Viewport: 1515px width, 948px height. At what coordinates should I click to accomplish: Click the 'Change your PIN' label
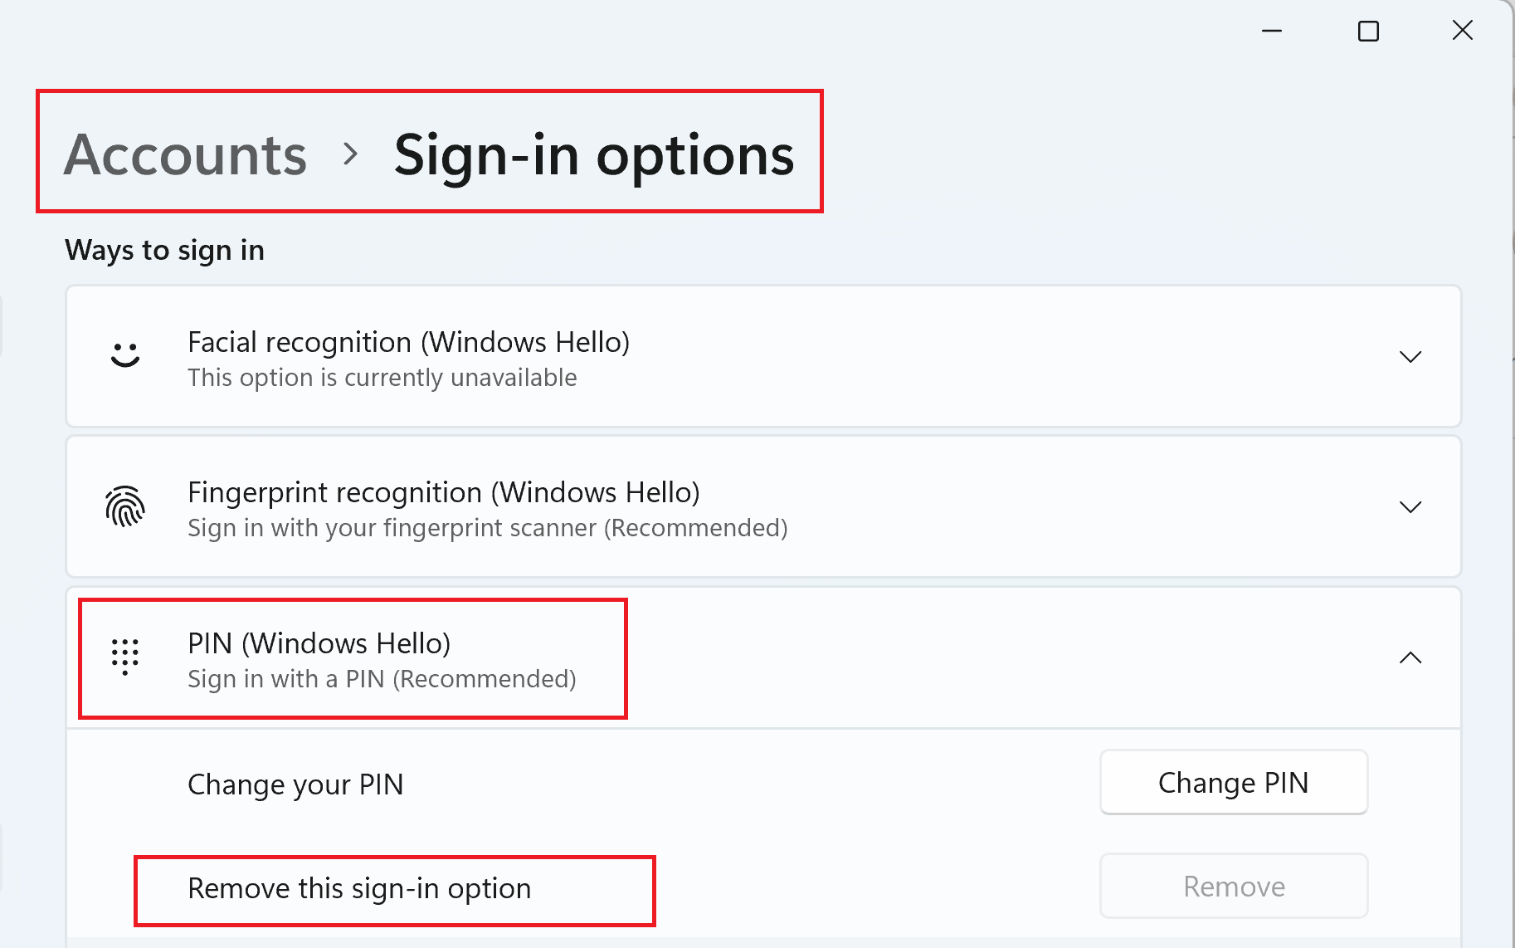click(295, 784)
